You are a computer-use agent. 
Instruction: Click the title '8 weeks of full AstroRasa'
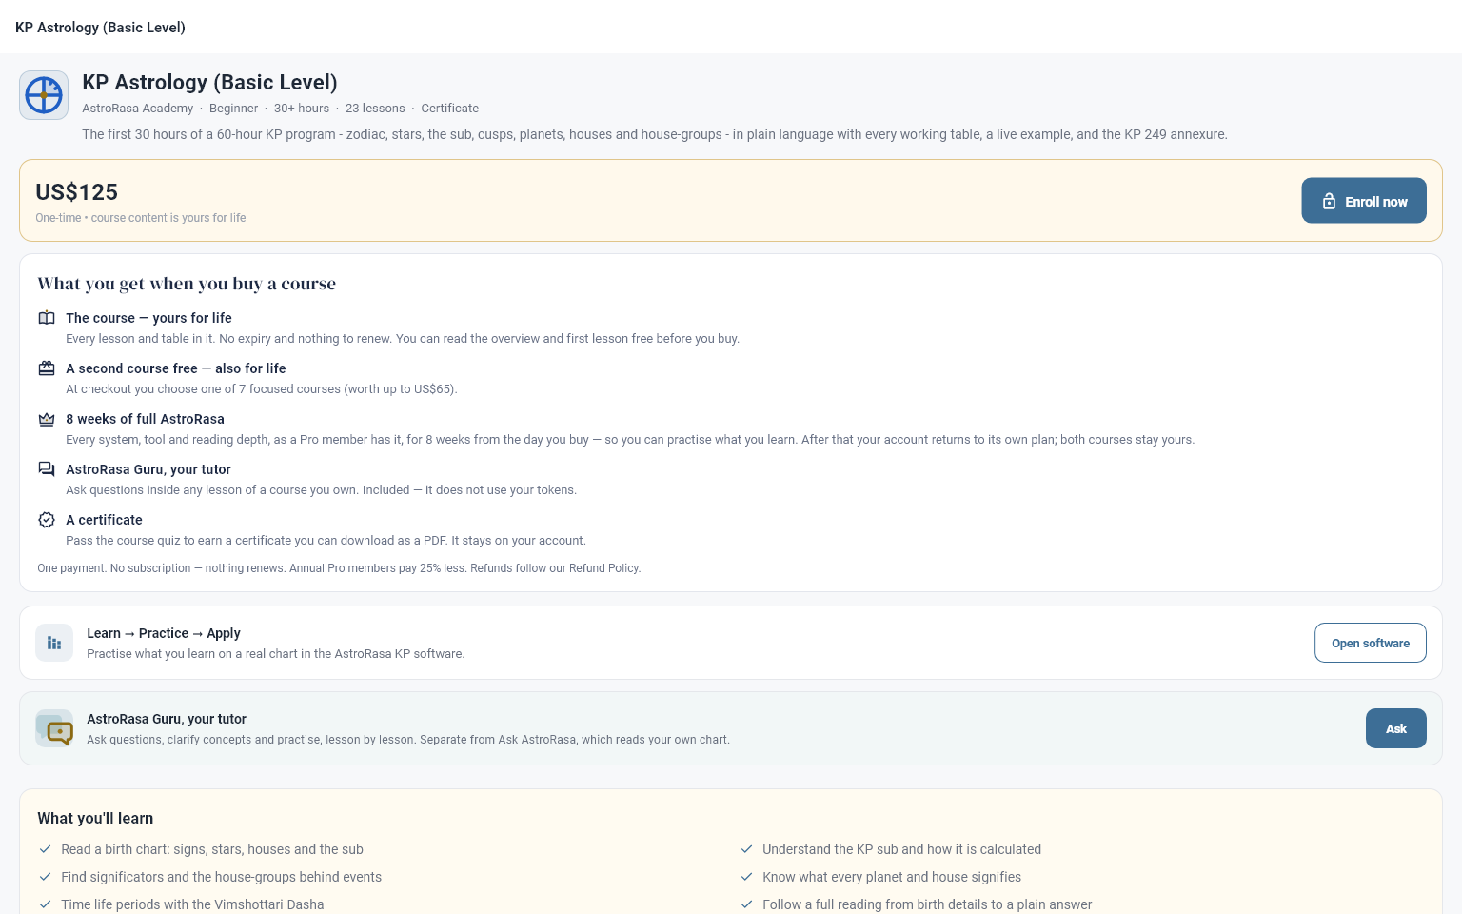click(145, 419)
